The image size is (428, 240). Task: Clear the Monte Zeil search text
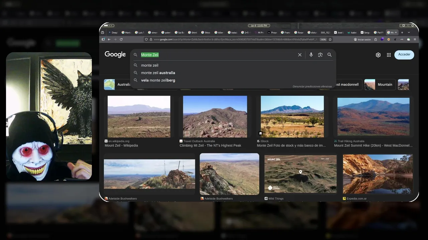[300, 55]
